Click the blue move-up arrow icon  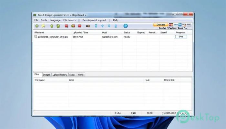coord(102,26)
